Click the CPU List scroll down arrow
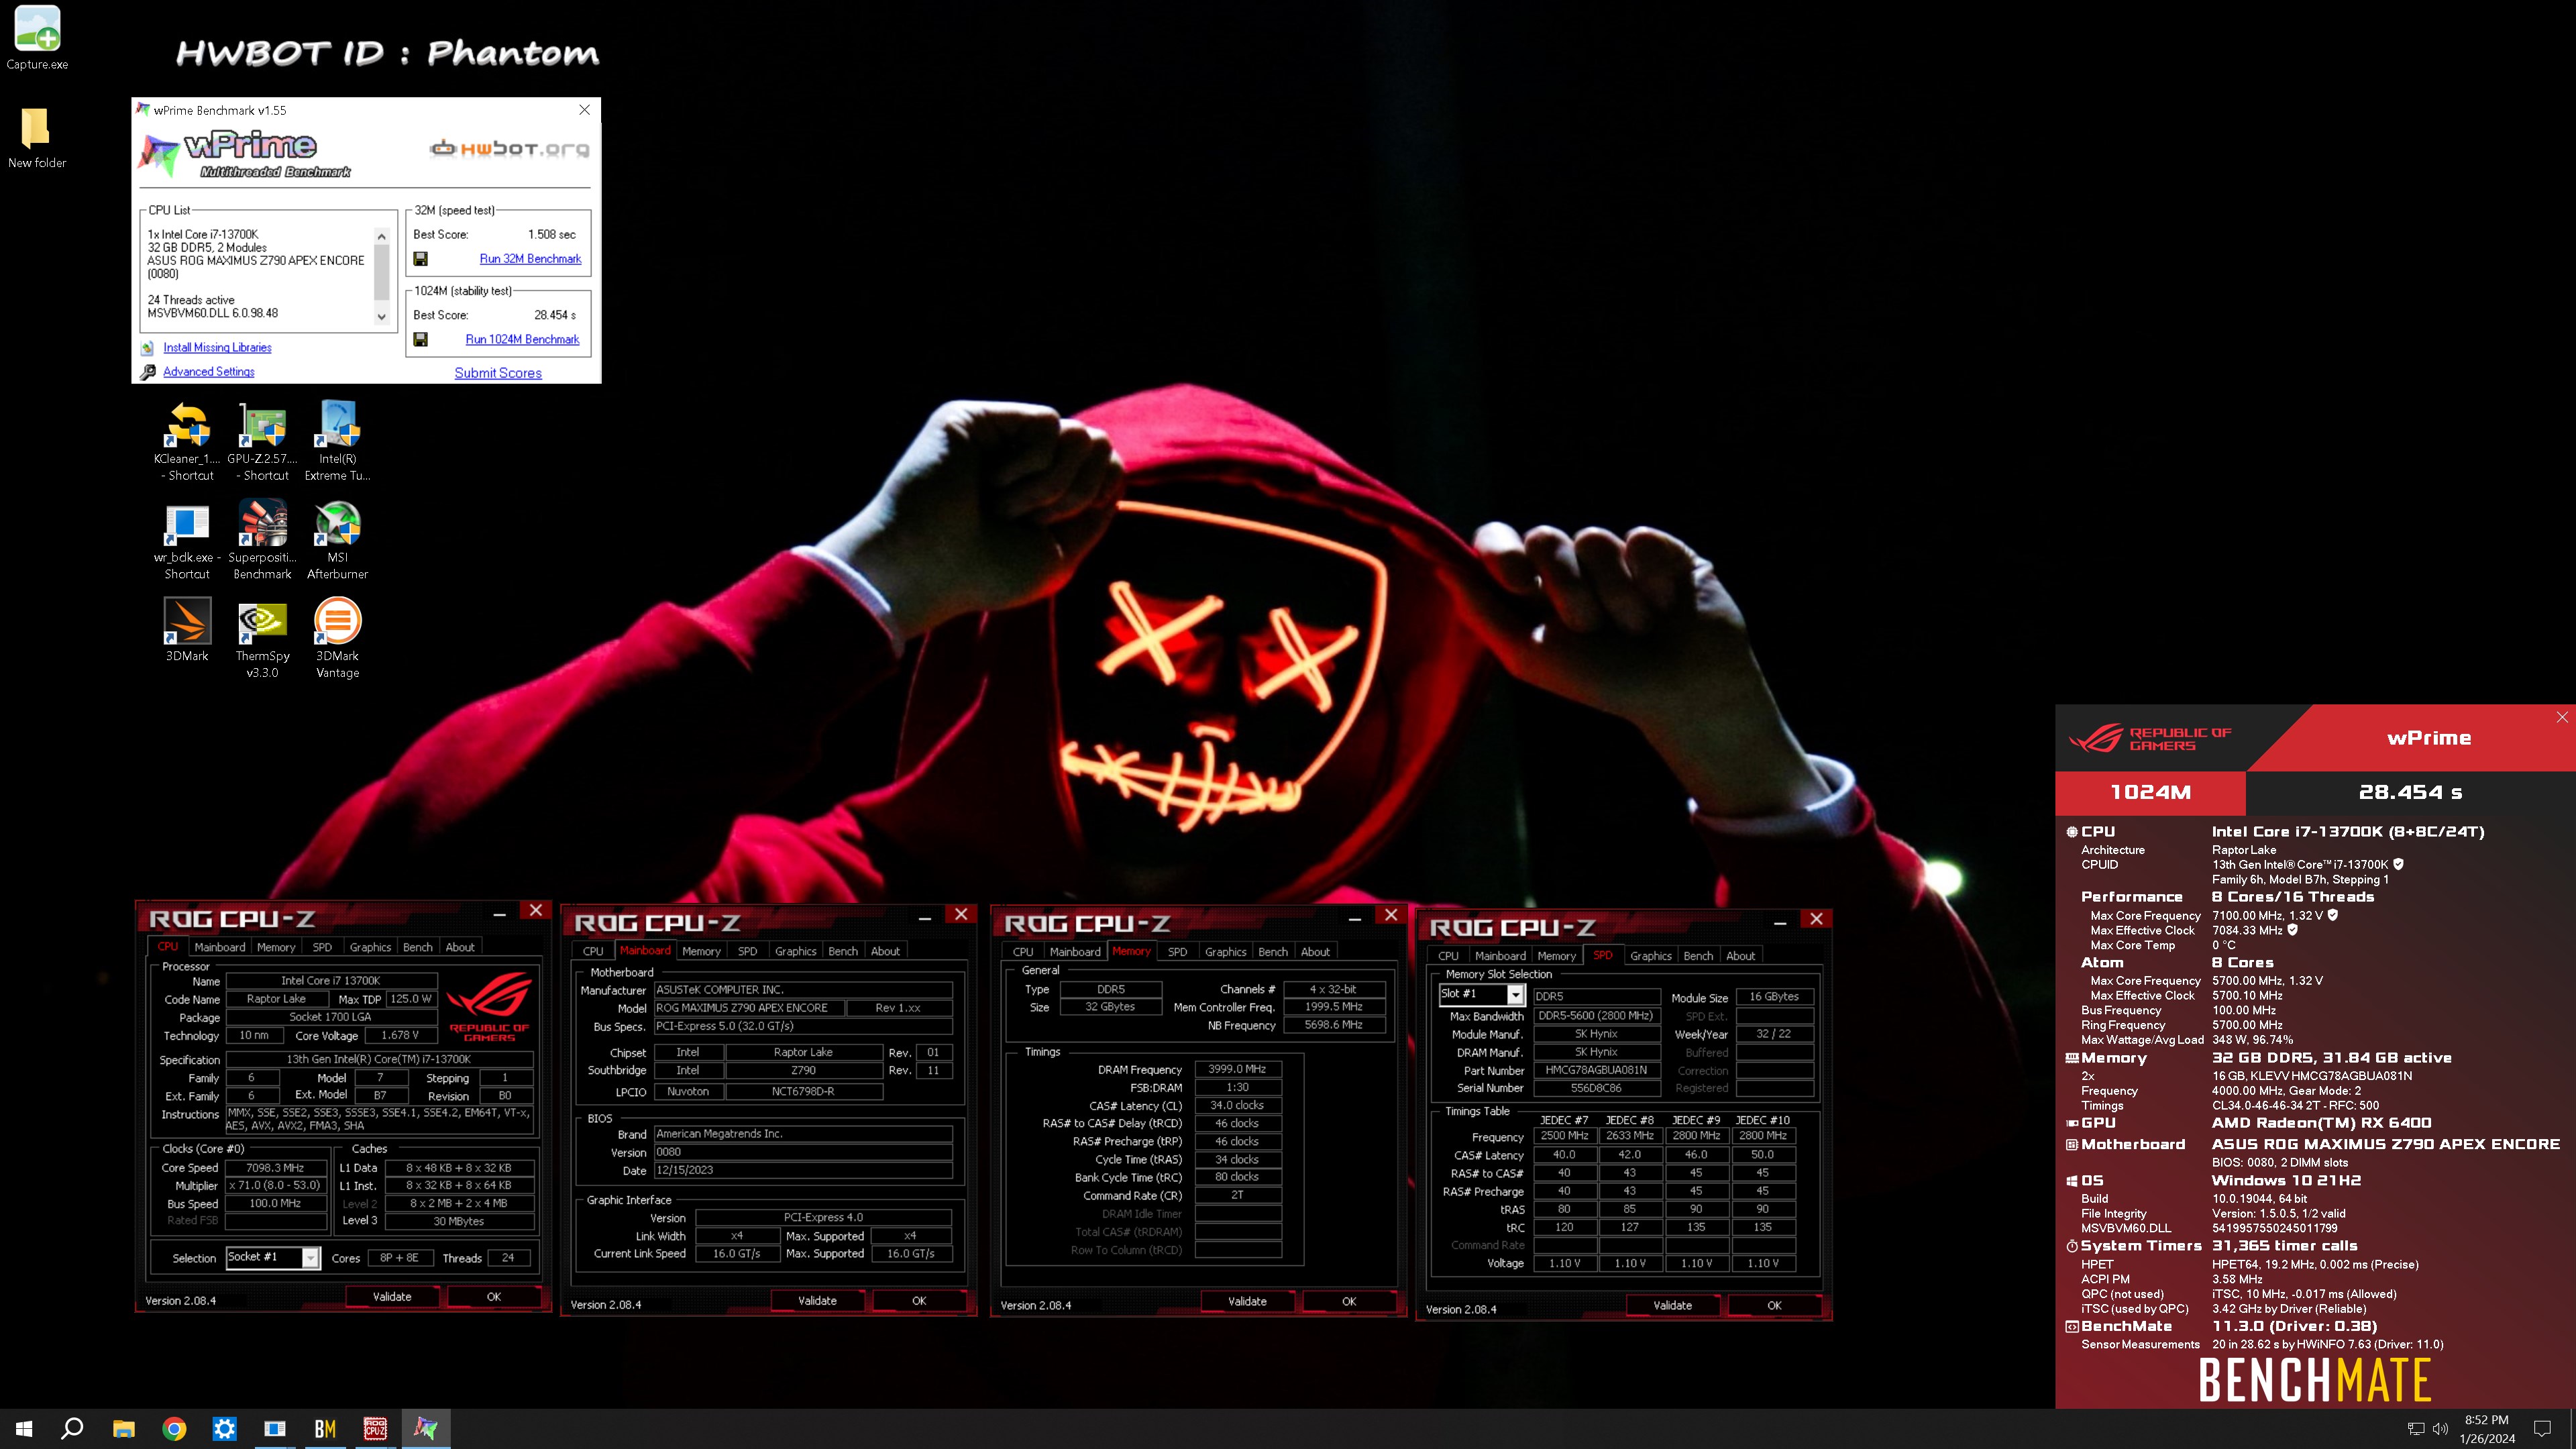 tap(381, 317)
